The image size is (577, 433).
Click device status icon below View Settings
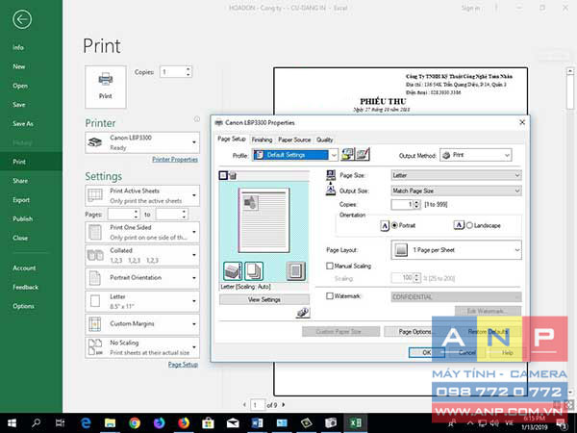coord(303,313)
